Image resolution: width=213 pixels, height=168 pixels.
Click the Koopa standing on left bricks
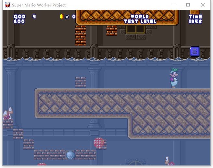(8, 113)
